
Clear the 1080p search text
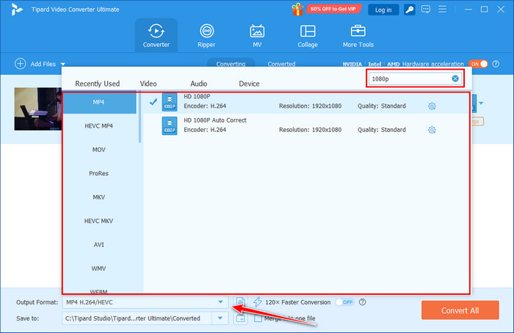coord(455,78)
